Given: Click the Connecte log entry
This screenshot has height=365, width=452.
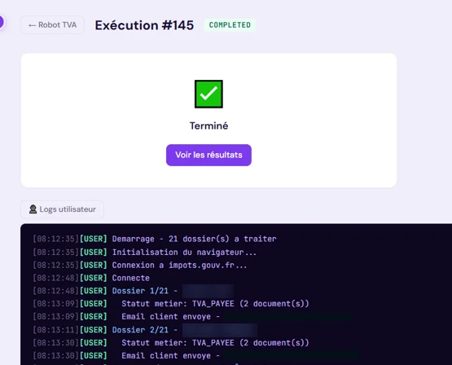Looking at the screenshot, I should (x=91, y=278).
